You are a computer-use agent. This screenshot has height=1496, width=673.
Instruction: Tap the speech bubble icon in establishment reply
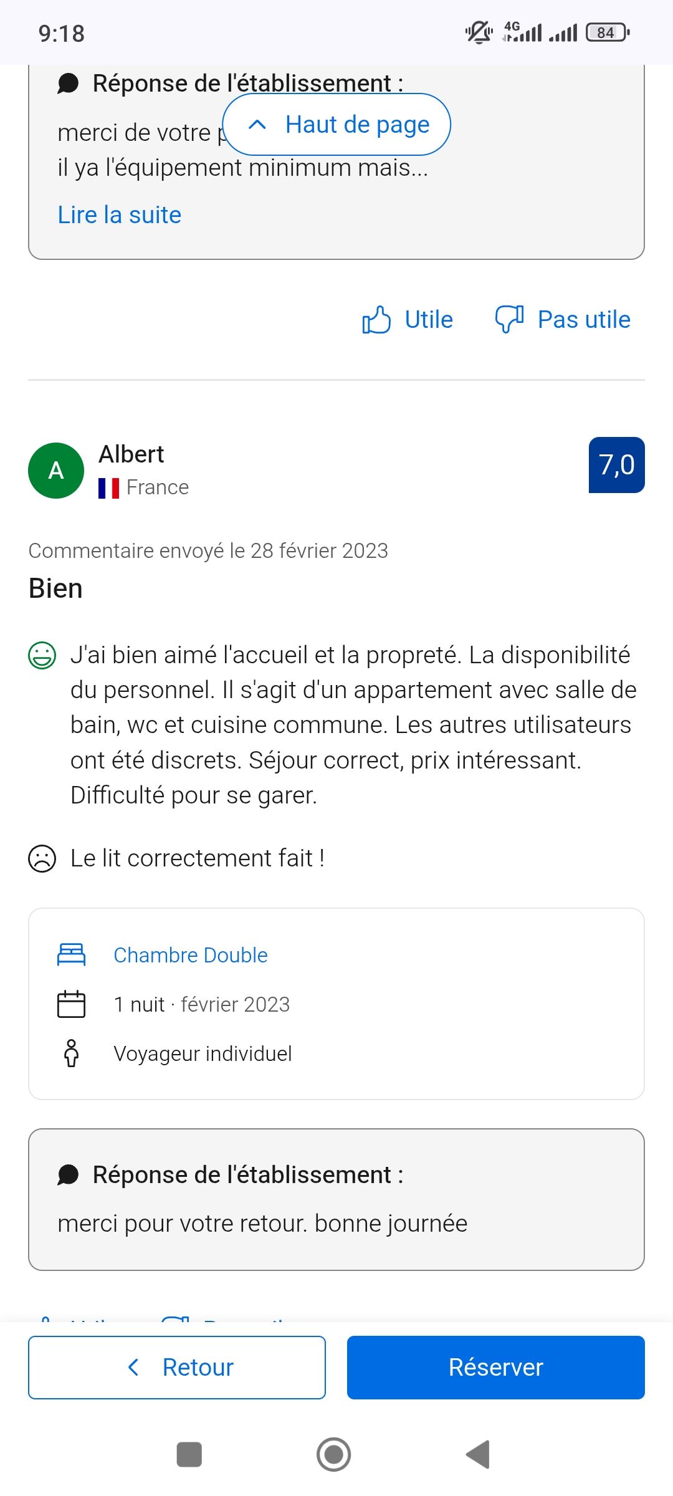pyautogui.click(x=68, y=1175)
